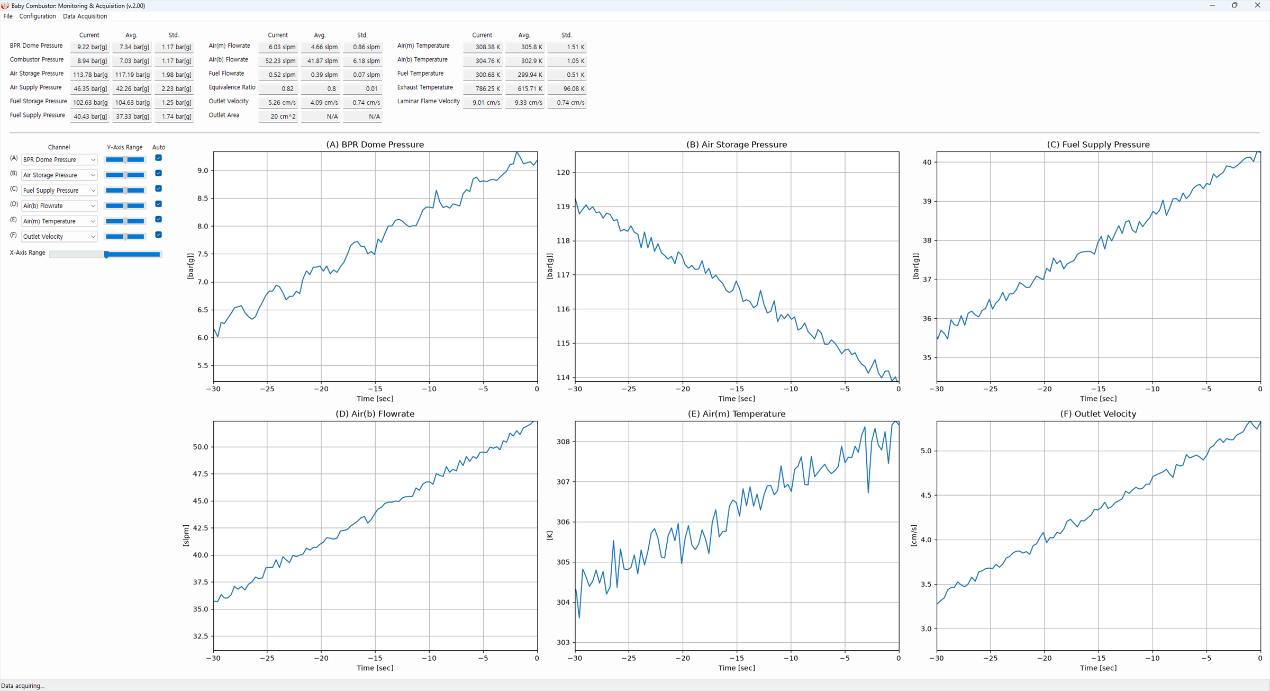
Task: Click the (F) Outlet Velocity plot title
Action: [1098, 414]
